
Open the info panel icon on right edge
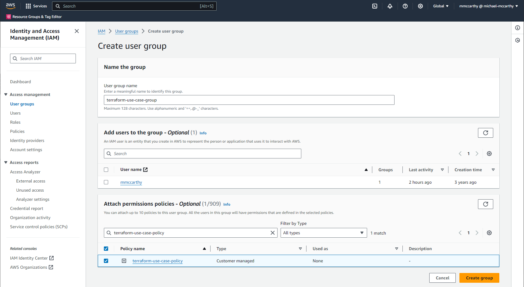point(518,28)
